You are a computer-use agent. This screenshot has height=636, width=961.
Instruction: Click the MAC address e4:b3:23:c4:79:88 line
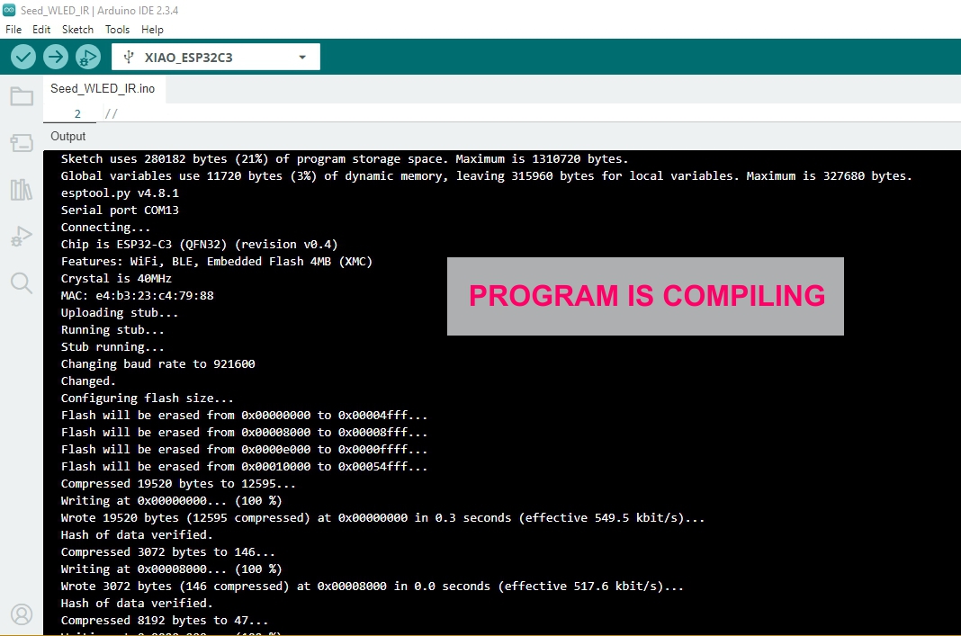[138, 295]
